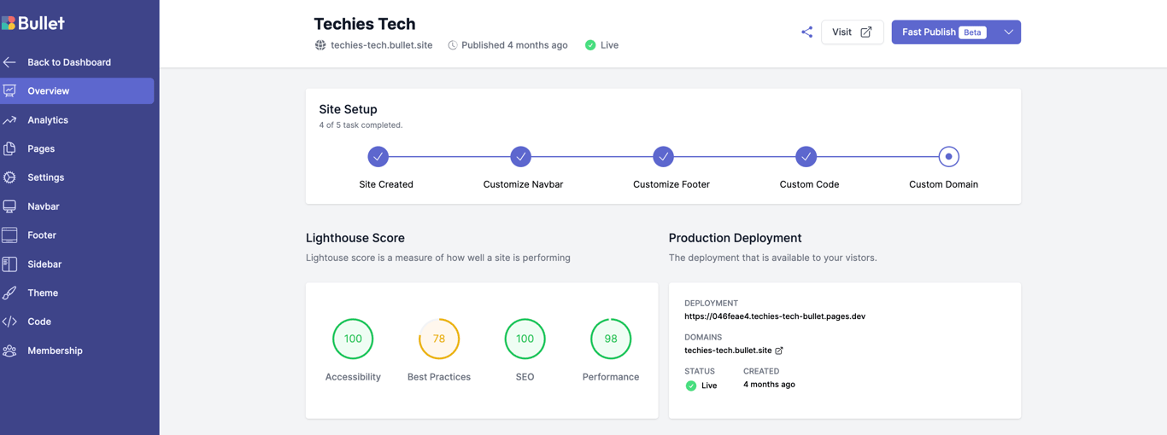Click the share icon next to Visit
The width and height of the screenshot is (1167, 435).
[x=806, y=32]
